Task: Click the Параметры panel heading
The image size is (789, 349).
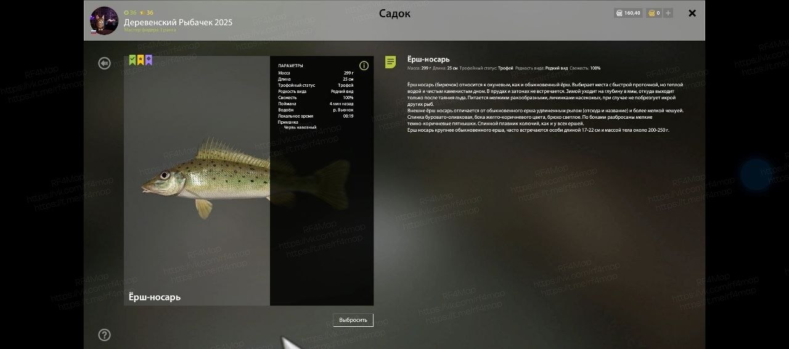Action: coord(290,65)
